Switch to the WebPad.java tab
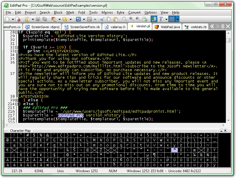This screenshot has height=178, width=236. pyautogui.click(x=167, y=27)
